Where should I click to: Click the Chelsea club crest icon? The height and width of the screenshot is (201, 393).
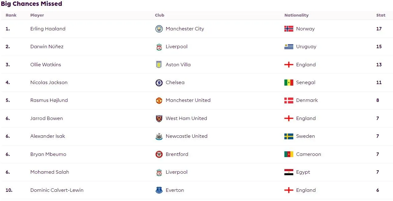point(159,83)
